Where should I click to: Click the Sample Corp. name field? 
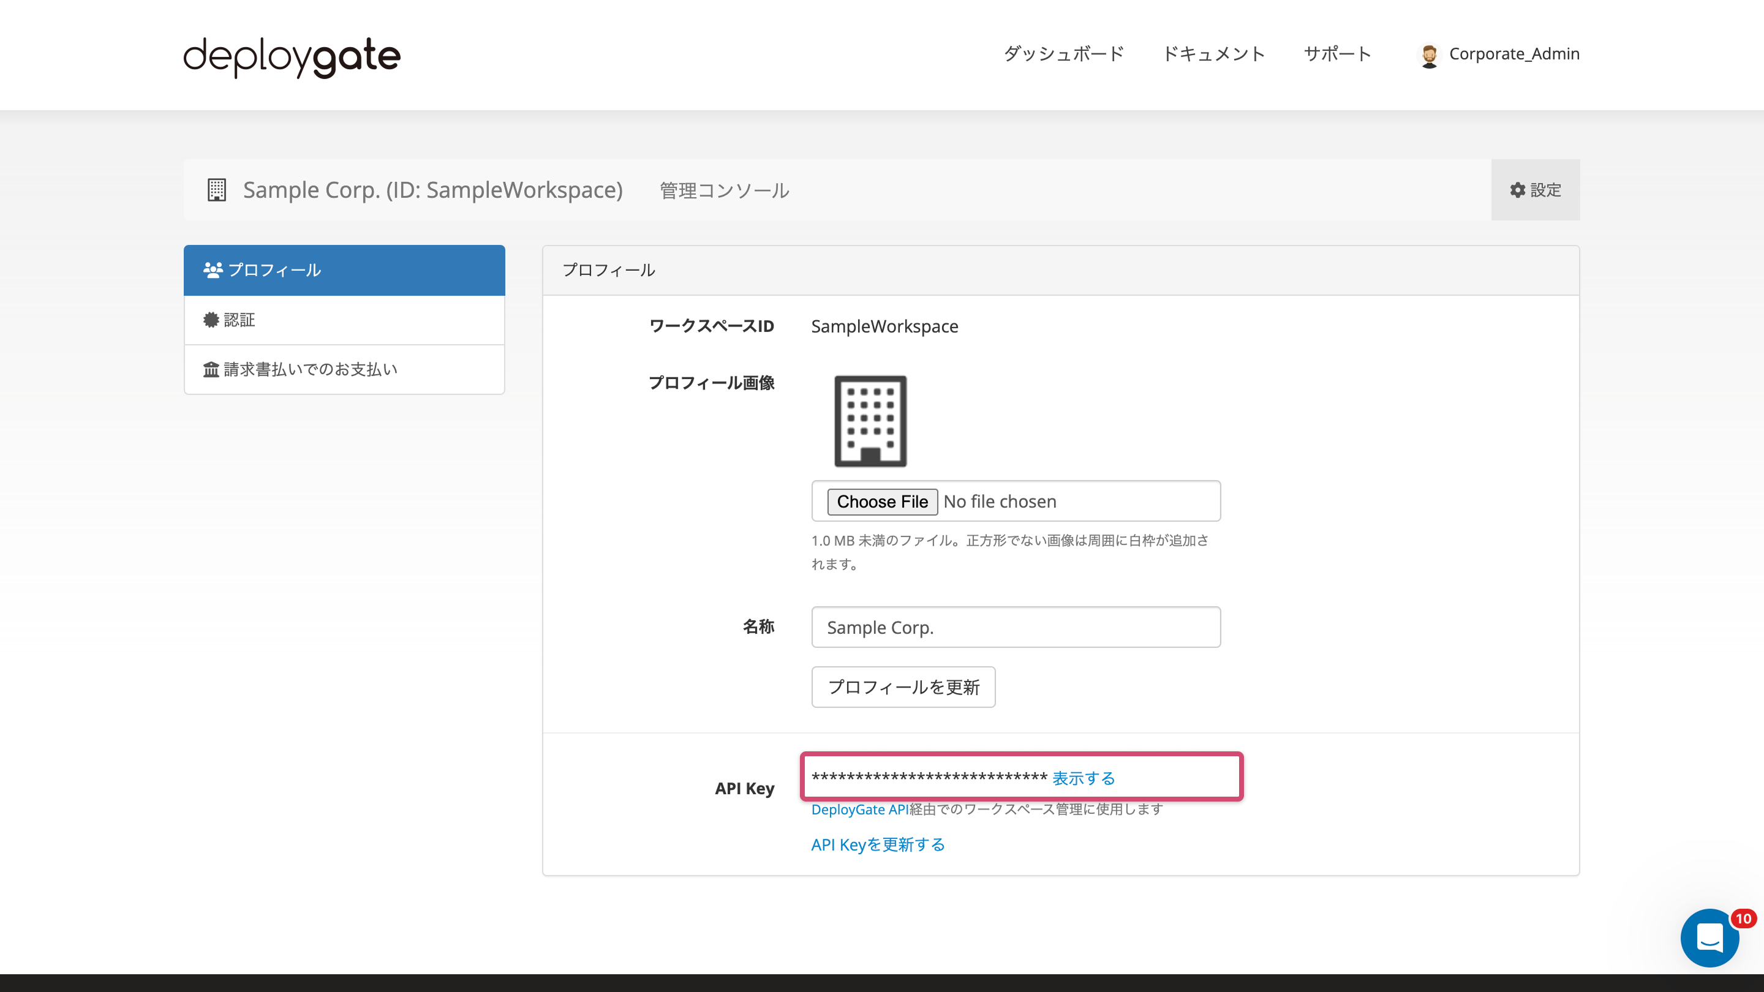pyautogui.click(x=1016, y=626)
